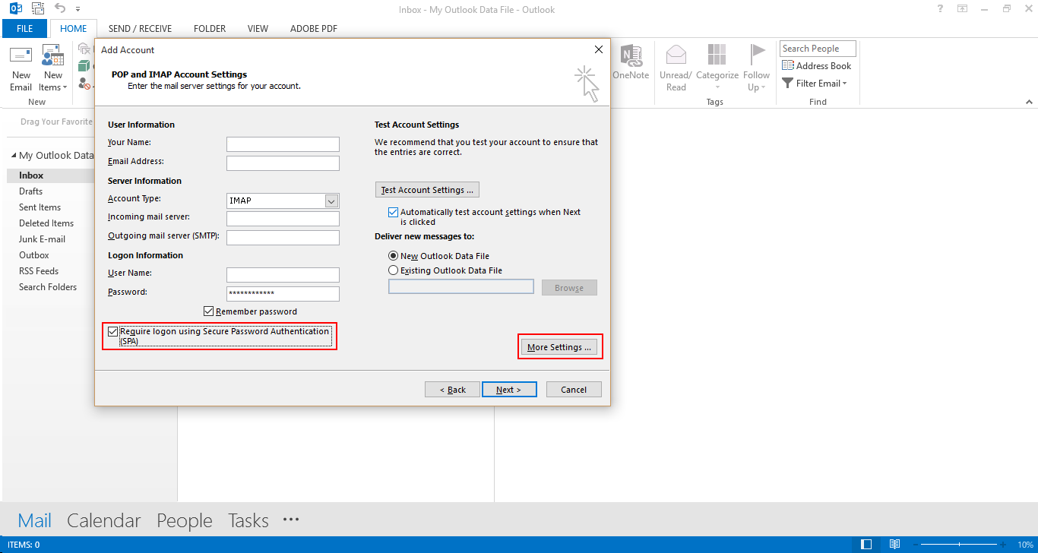
Task: Go to the VIEW ribbon tab
Action: coord(258,29)
